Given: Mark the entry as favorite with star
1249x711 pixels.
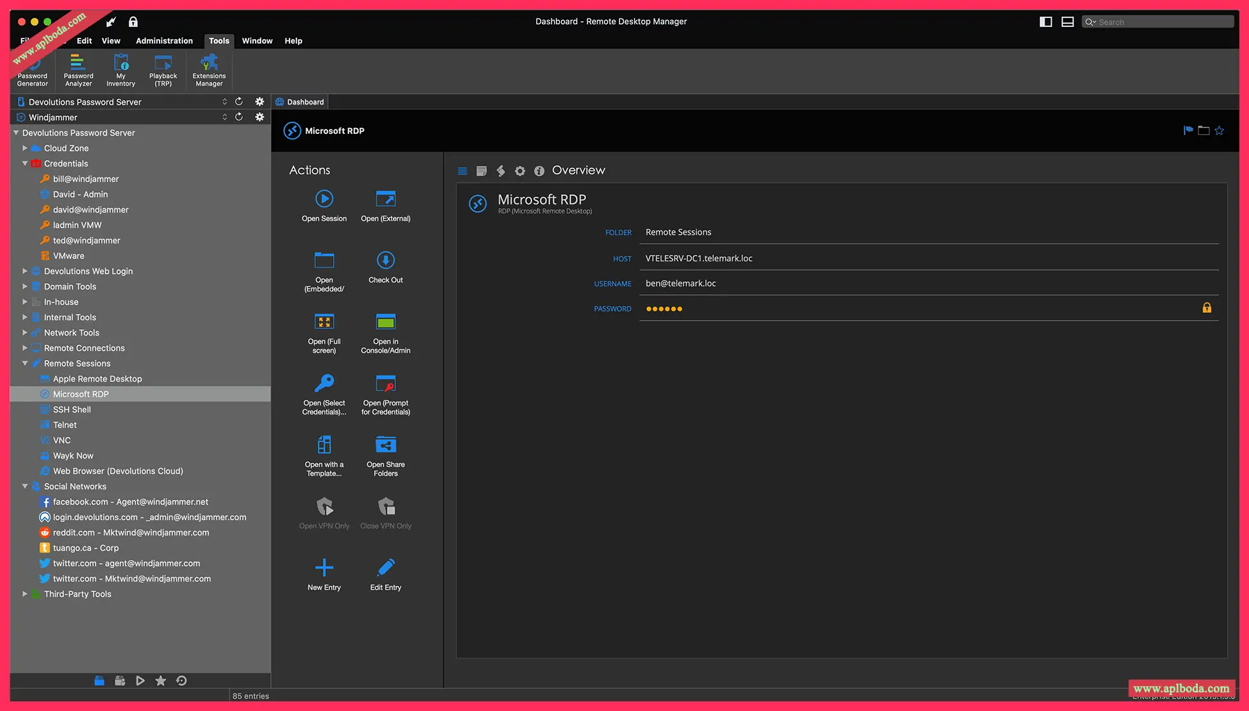Looking at the screenshot, I should click(x=1220, y=131).
